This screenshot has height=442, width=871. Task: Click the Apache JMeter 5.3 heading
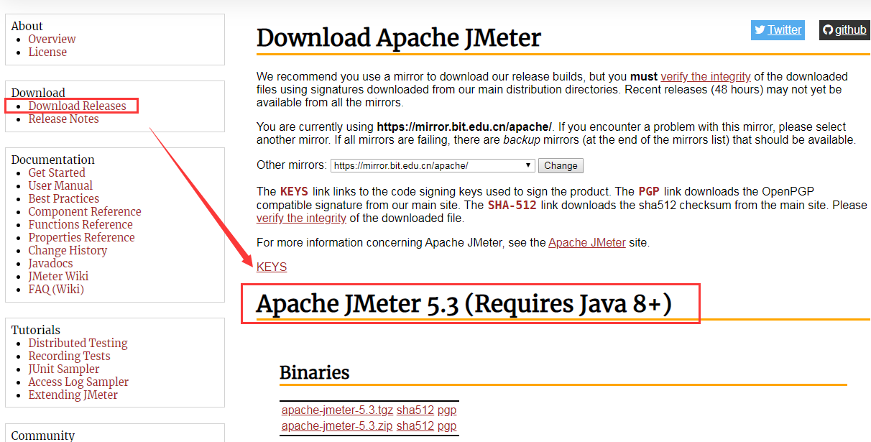click(x=464, y=303)
